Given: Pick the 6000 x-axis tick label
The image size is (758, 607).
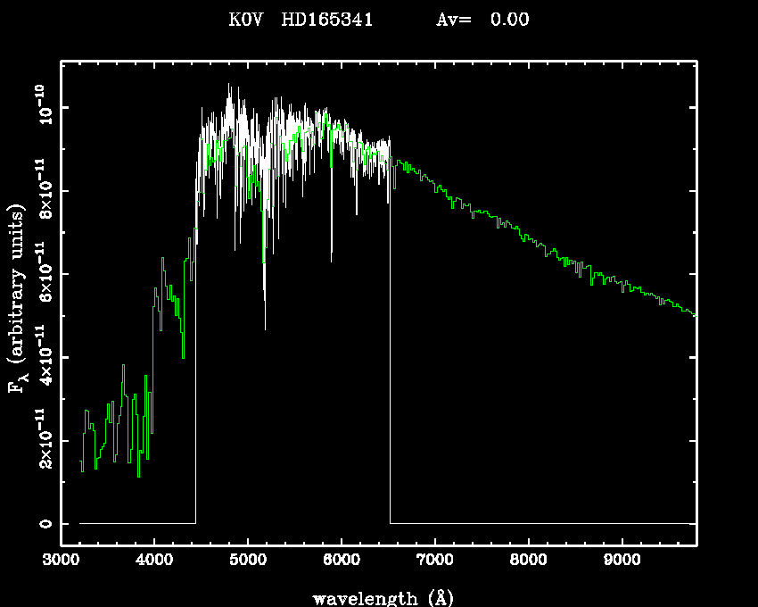Looking at the screenshot, I should [342, 562].
